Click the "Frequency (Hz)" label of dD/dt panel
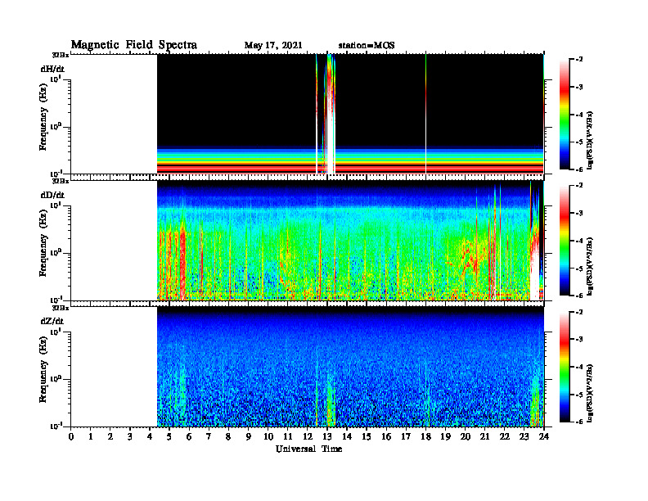 pyautogui.click(x=43, y=243)
